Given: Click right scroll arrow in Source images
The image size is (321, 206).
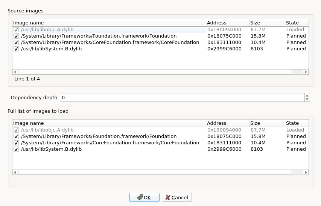Looking at the screenshot, I should tap(306, 72).
